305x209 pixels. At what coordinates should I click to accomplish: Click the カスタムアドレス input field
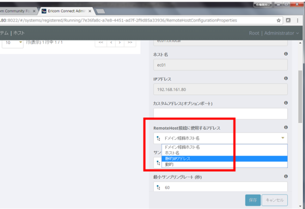tap(220, 113)
